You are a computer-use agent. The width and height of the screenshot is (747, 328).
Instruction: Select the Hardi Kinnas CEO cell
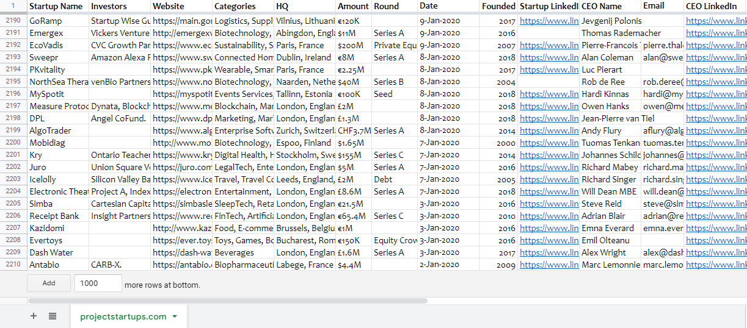tap(610, 94)
